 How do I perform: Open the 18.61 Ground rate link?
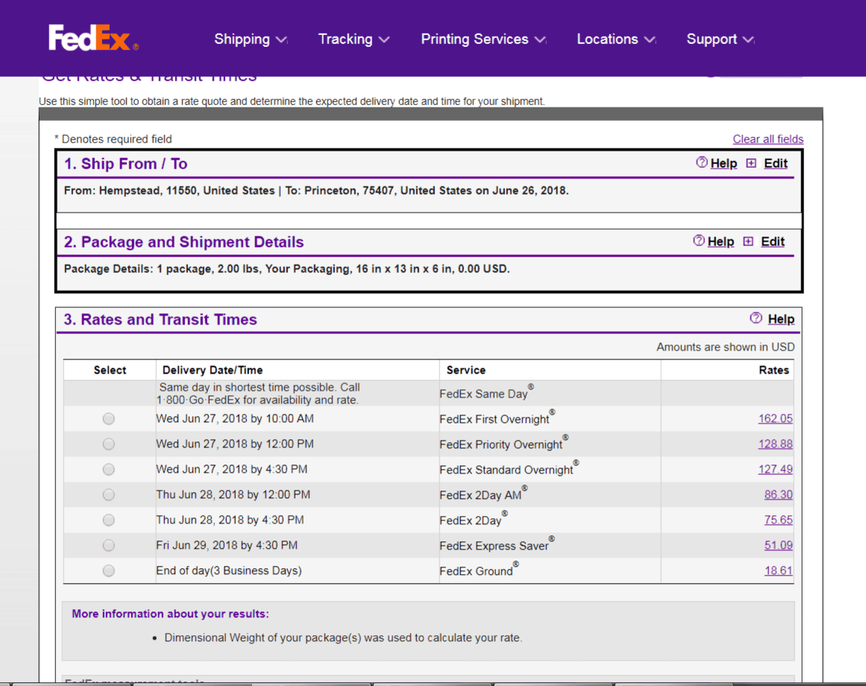point(778,570)
